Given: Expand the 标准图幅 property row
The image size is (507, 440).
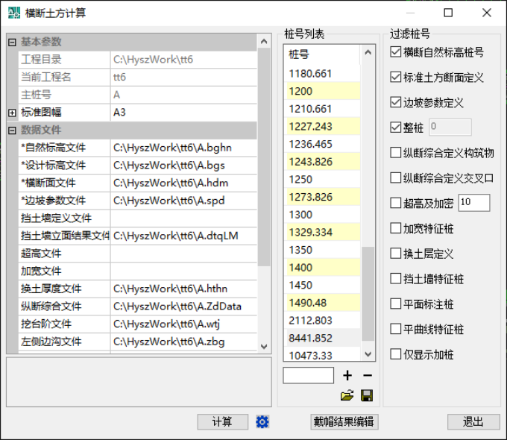Looking at the screenshot, I should tap(12, 113).
